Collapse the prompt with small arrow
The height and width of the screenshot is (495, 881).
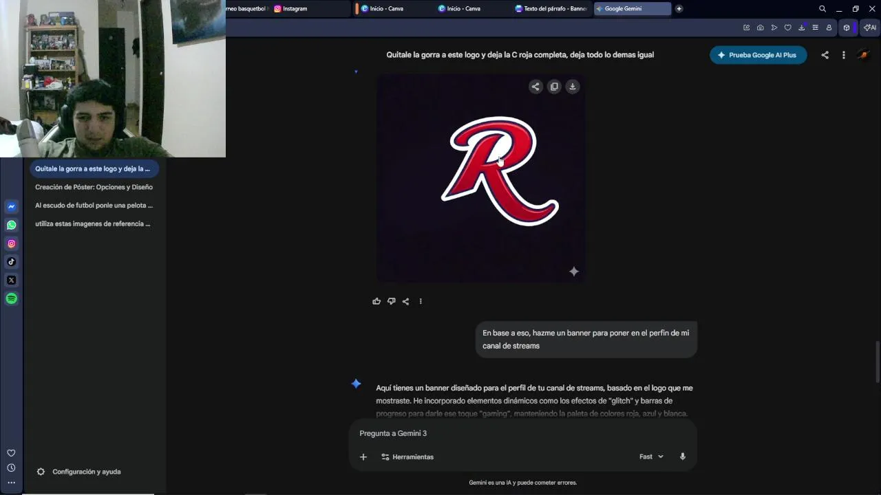coord(356,71)
